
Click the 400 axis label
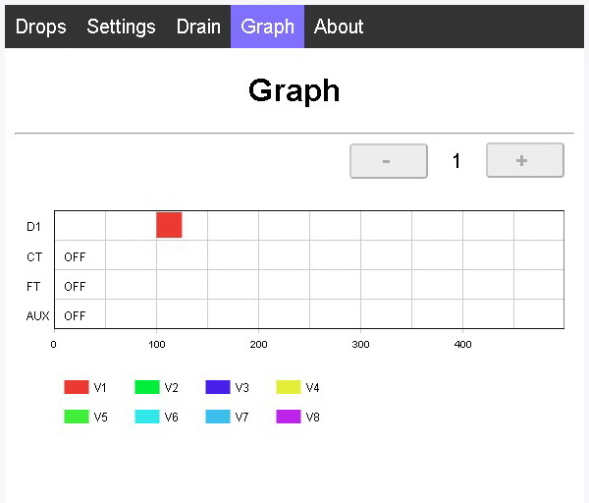point(462,345)
